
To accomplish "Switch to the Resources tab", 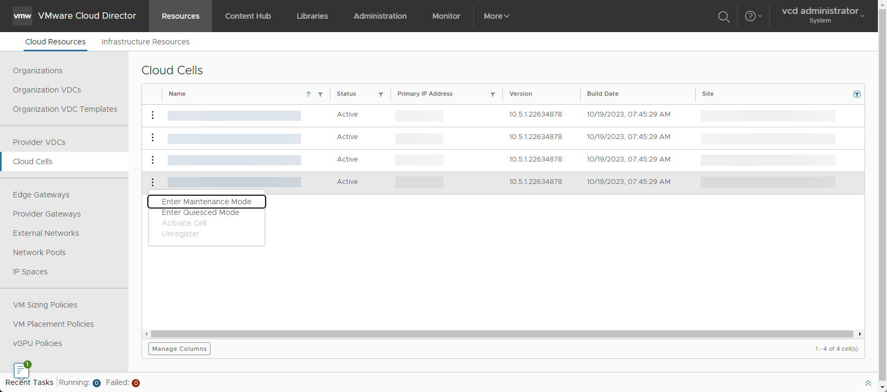I will (181, 16).
